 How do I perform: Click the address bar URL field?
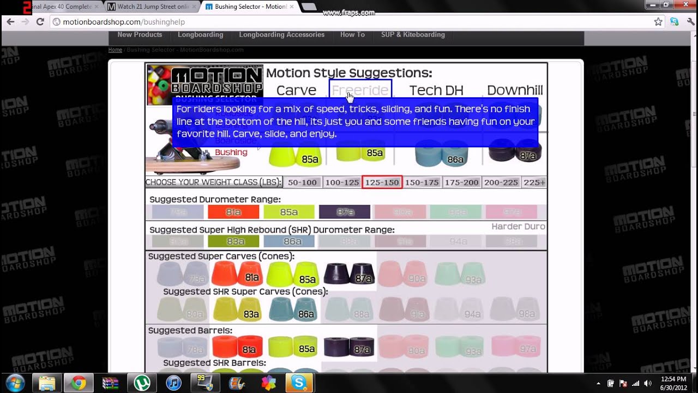tap(349, 22)
